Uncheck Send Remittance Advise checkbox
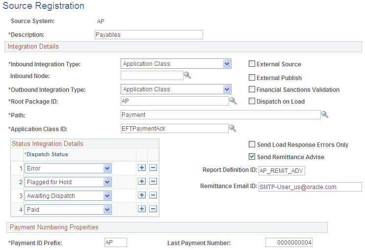The image size is (365, 250). click(252, 157)
